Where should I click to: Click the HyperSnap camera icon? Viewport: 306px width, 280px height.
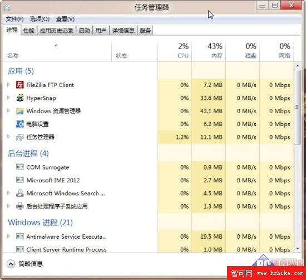pos(19,98)
